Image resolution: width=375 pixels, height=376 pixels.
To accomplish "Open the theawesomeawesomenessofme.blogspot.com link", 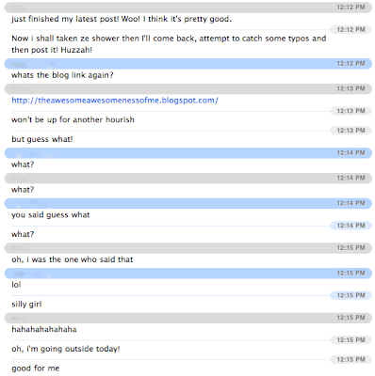I will [115, 101].
